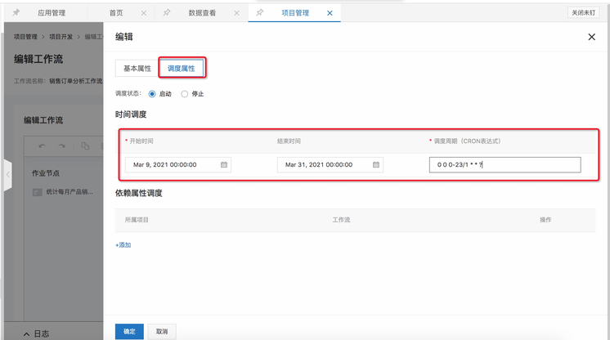Expand the 日志 panel chevron
This screenshot has width=610, height=340.
tap(26, 334)
